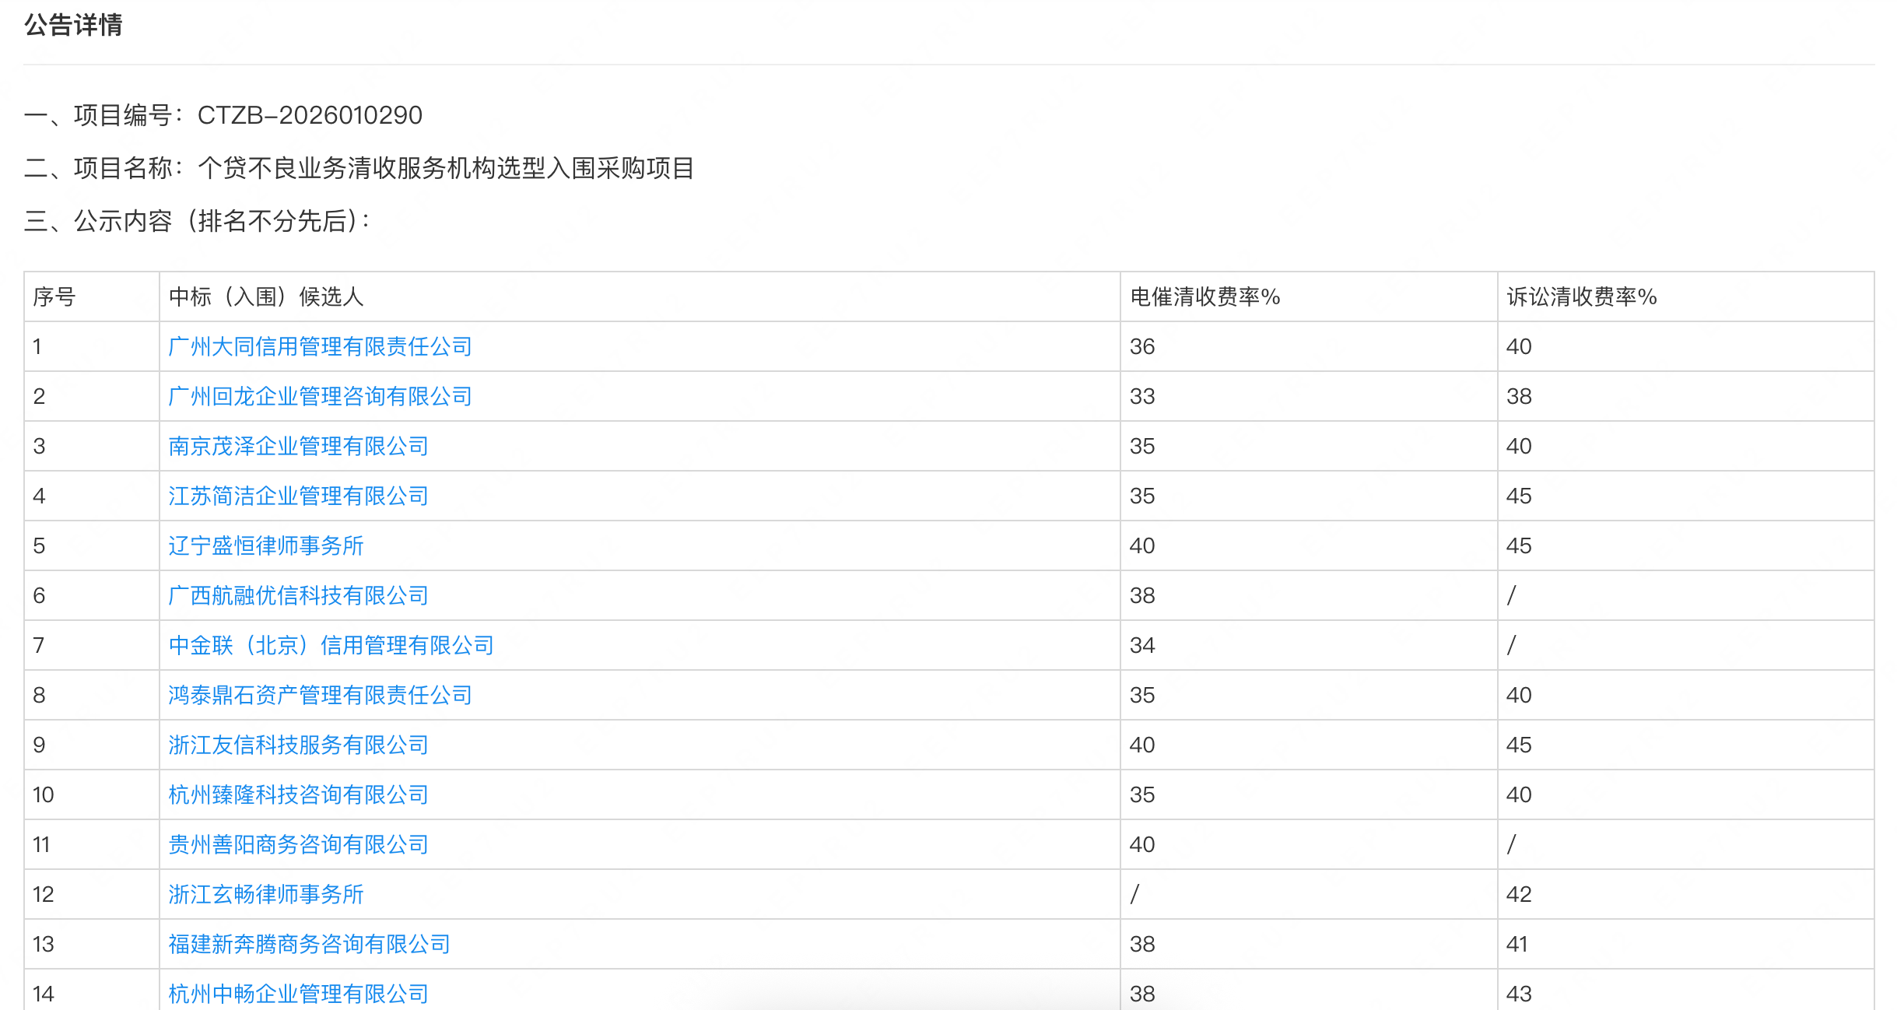Click the 鸿泰鼎石资产管理有限责任公司 link
This screenshot has height=1010, width=1897.
pos(320,695)
